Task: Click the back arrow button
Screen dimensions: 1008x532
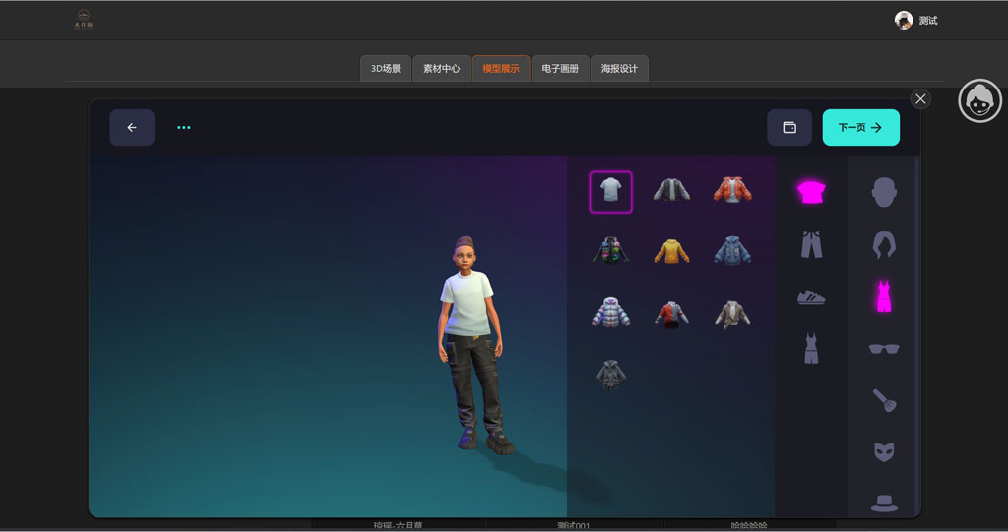Action: [132, 127]
